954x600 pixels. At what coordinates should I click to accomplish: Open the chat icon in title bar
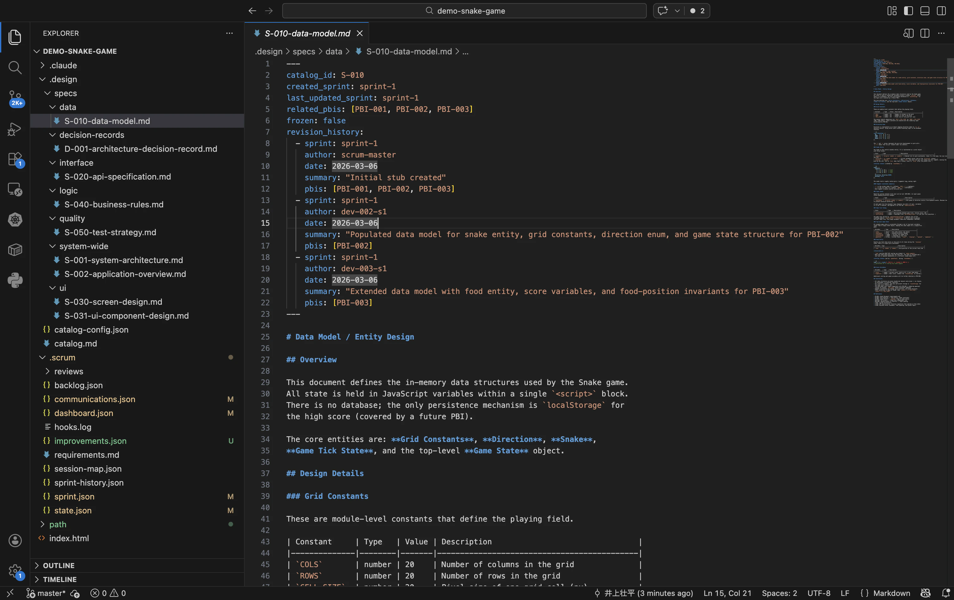coord(663,11)
